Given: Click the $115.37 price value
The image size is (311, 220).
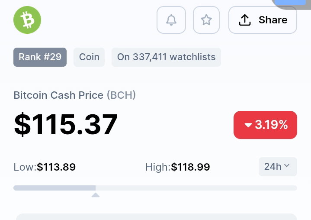Looking at the screenshot, I should pos(66,124).
